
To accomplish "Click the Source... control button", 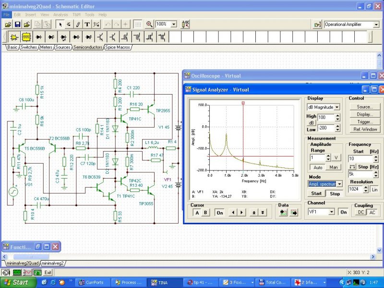I will pyautogui.click(x=365, y=107).
